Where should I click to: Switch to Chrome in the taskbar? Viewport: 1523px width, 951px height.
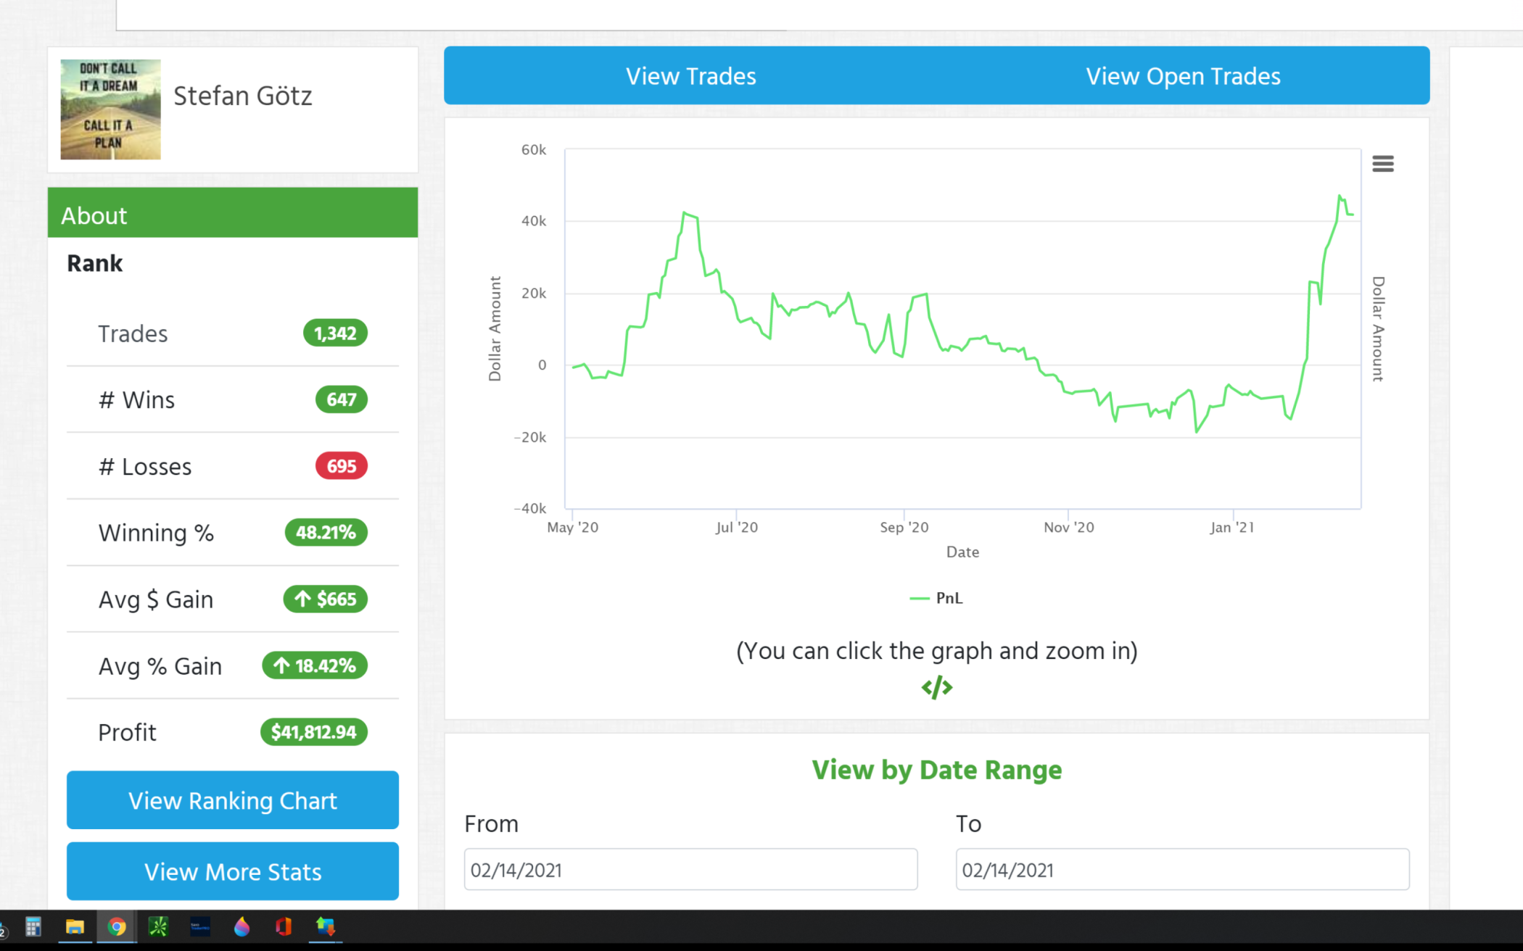117,926
